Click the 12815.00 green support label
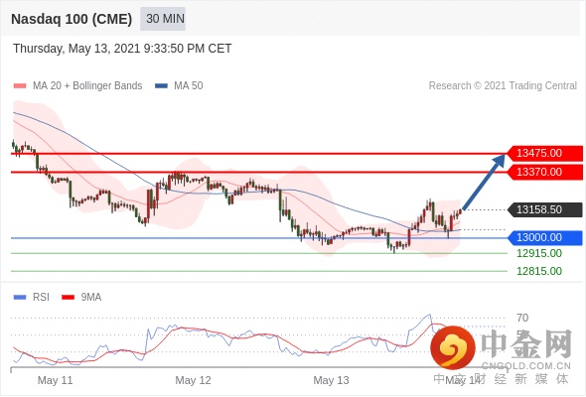Viewport: 586px width, 397px height. (x=539, y=271)
